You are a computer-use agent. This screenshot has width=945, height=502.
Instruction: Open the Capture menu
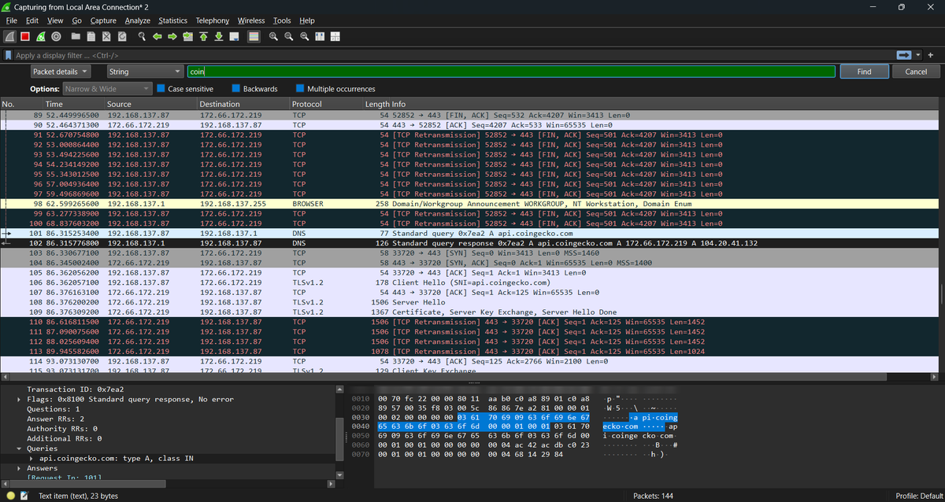coord(103,20)
